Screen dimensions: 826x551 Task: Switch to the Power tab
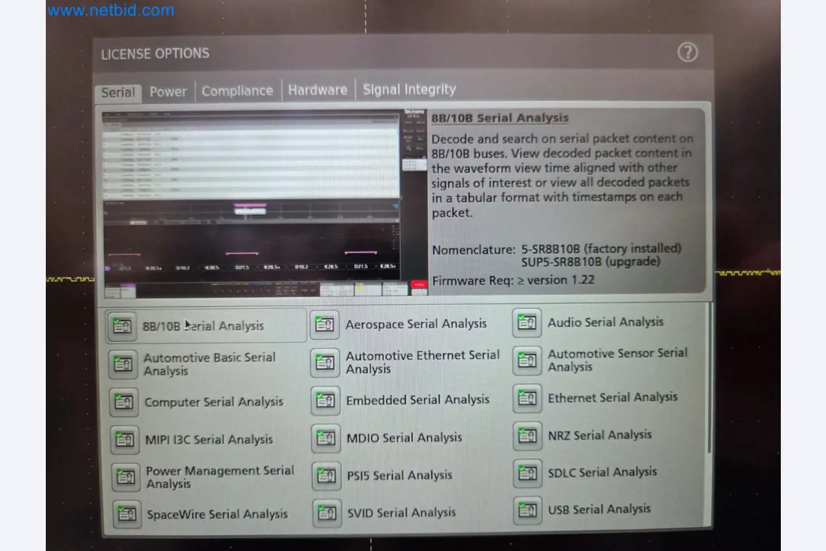(168, 92)
